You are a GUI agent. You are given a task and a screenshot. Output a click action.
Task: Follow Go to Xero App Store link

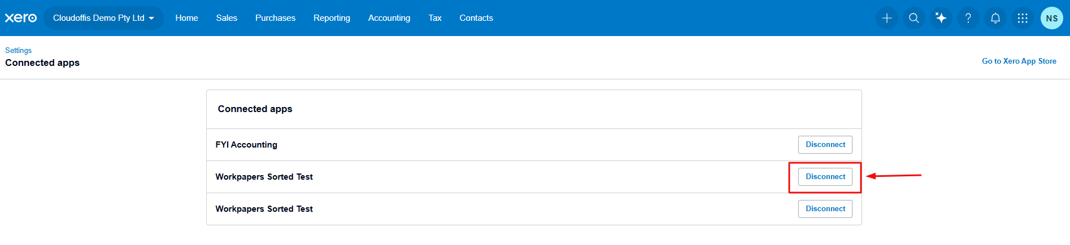(1019, 61)
